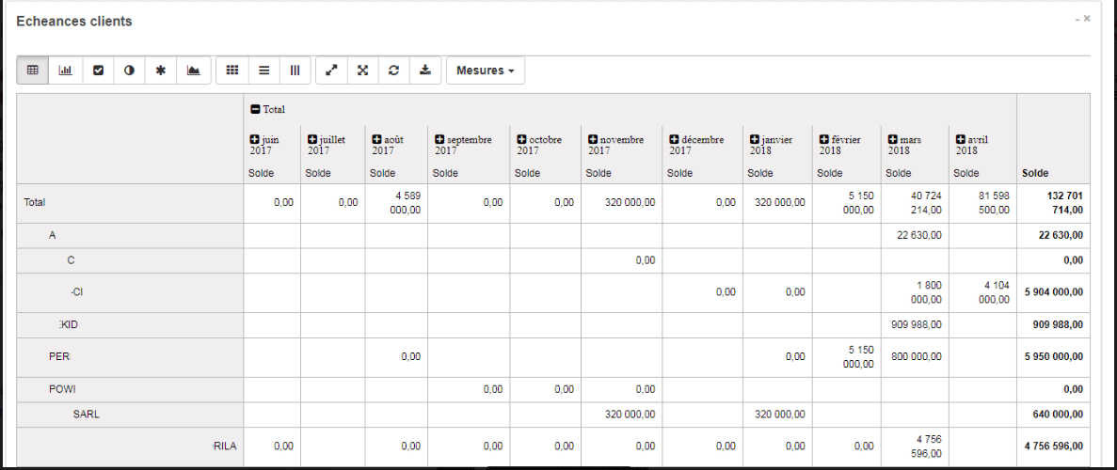The width and height of the screenshot is (1117, 470).
Task: Open the Mesures dropdown
Action: (485, 70)
